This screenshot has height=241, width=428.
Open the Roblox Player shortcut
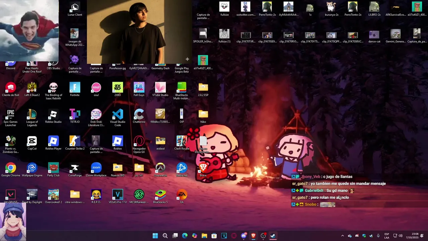point(53,143)
